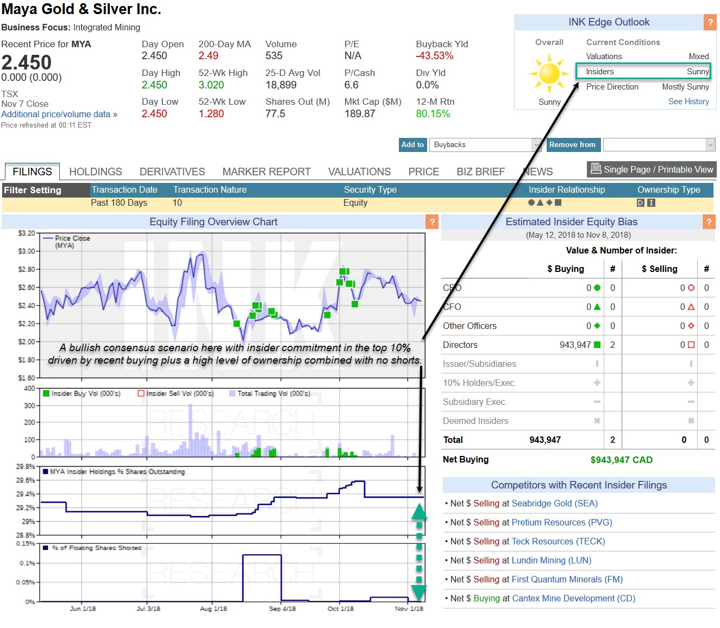
Task: Click the Insider Sell Vol legend red square
Action: coord(141,394)
